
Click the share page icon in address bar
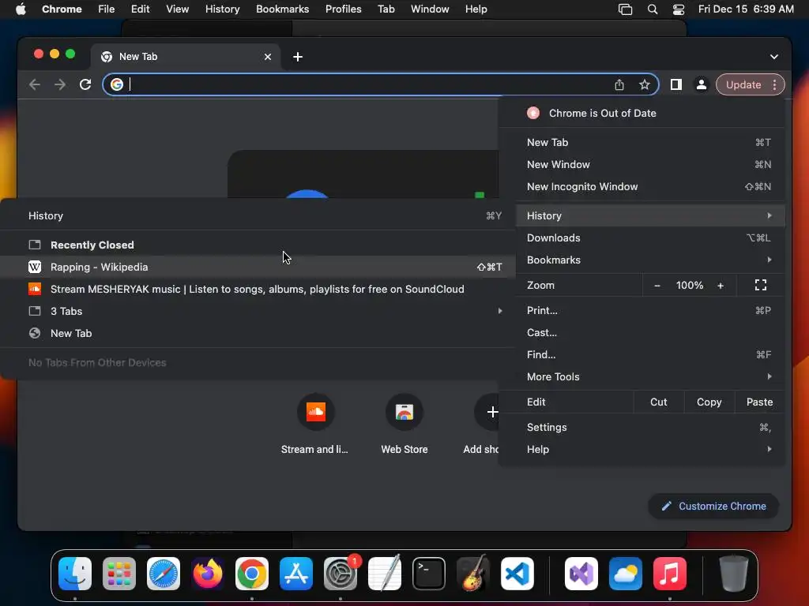click(619, 84)
